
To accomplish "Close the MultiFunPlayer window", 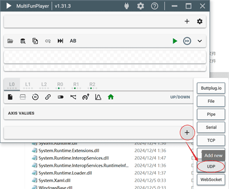I will [x=203, y=6].
